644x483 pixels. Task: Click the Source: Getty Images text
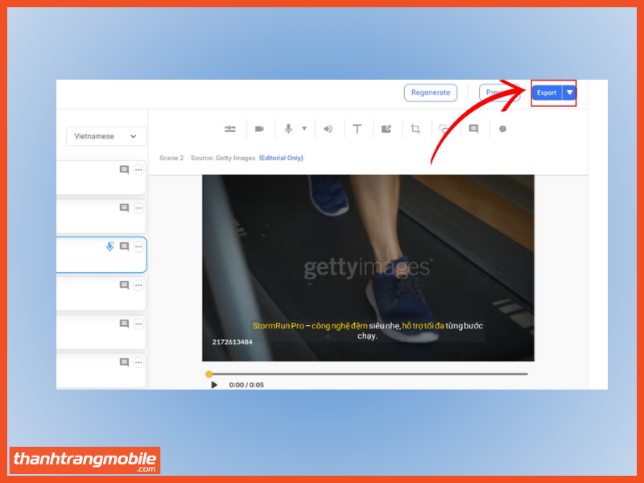click(x=223, y=158)
